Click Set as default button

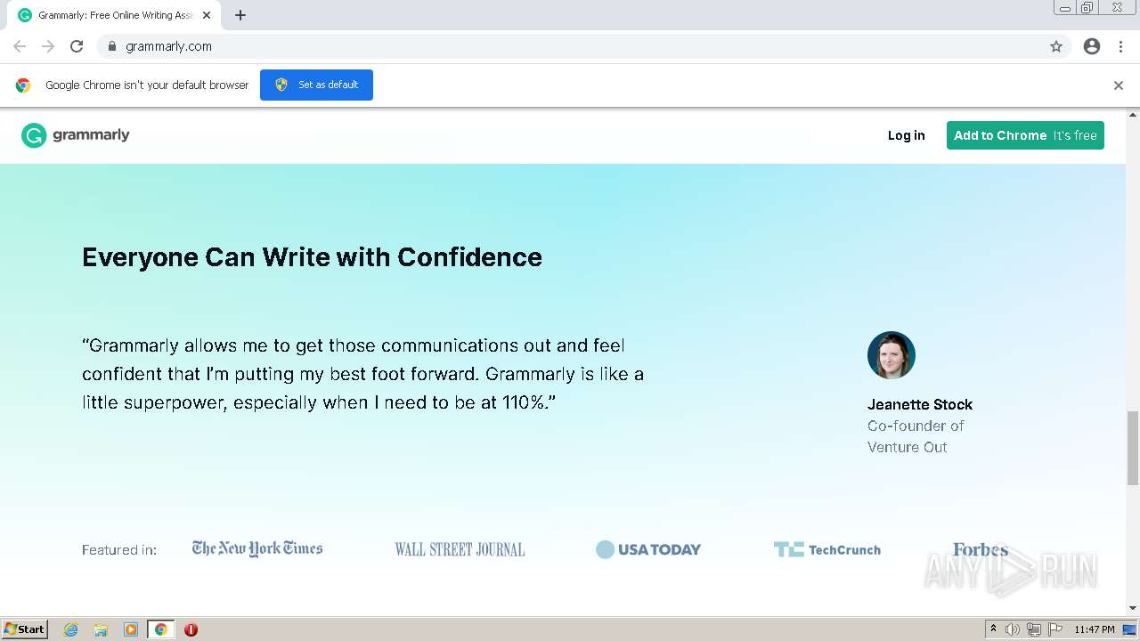coord(316,85)
